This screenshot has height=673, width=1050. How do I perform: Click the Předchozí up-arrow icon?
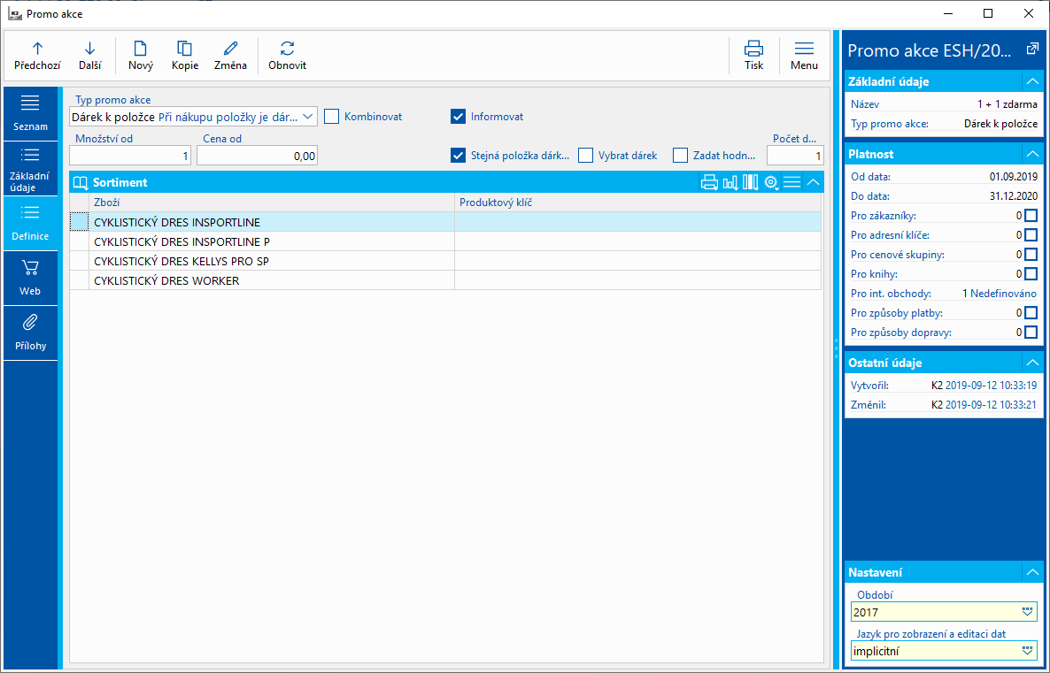point(37,49)
